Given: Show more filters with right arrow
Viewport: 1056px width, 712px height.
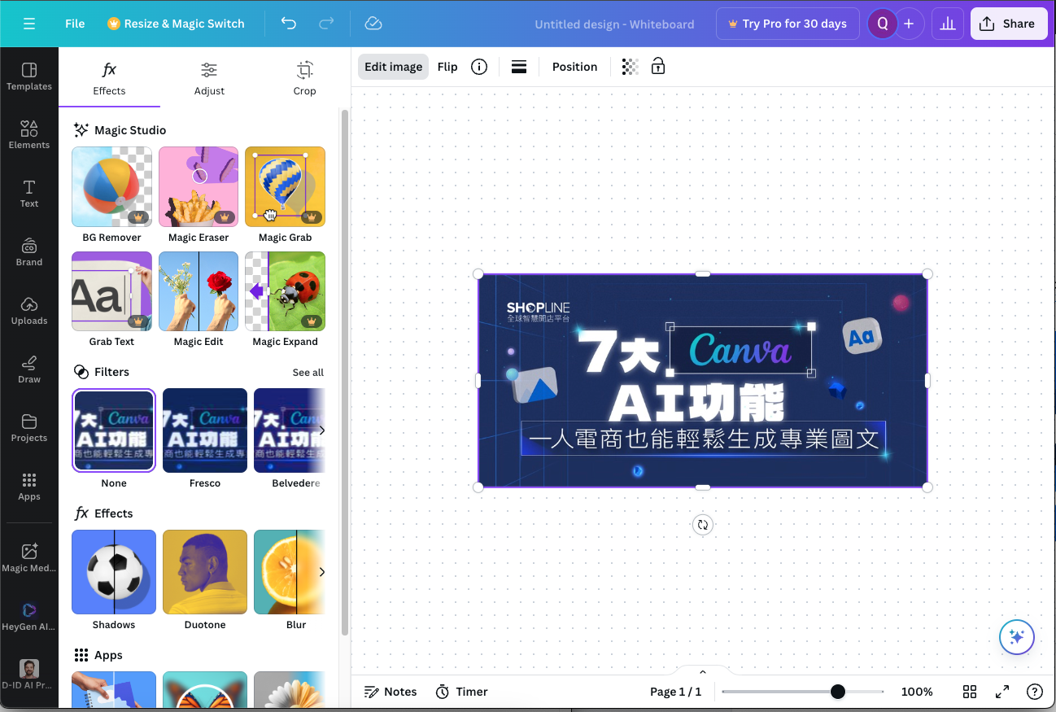Looking at the screenshot, I should (321, 430).
